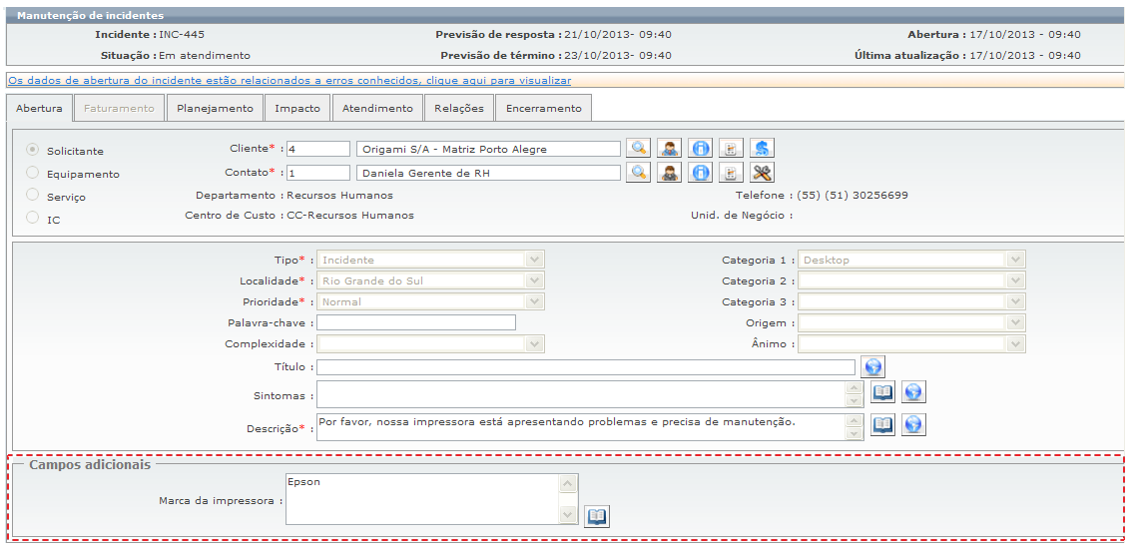Expand the Complexidade dropdown
This screenshot has height=556, width=1138.
tap(535, 344)
